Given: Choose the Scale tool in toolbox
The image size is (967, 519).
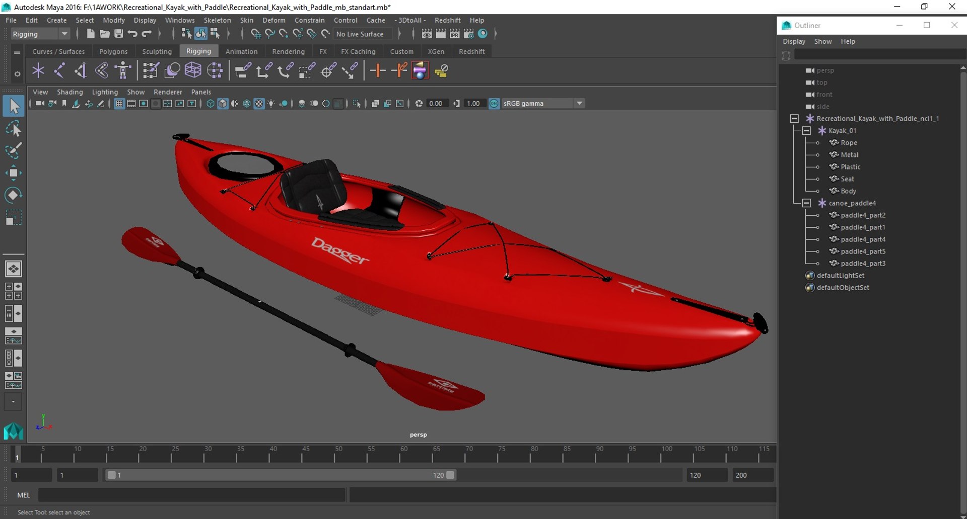Looking at the screenshot, I should pyautogui.click(x=14, y=217).
